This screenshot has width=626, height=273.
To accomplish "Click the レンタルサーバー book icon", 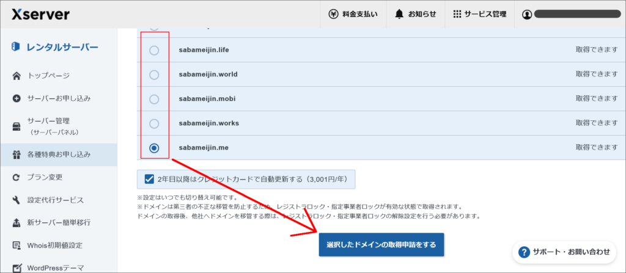I will pyautogui.click(x=16, y=47).
